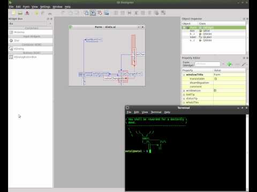Expand the windowIcon property row
This screenshot has width=257, height=192.
click(184, 91)
